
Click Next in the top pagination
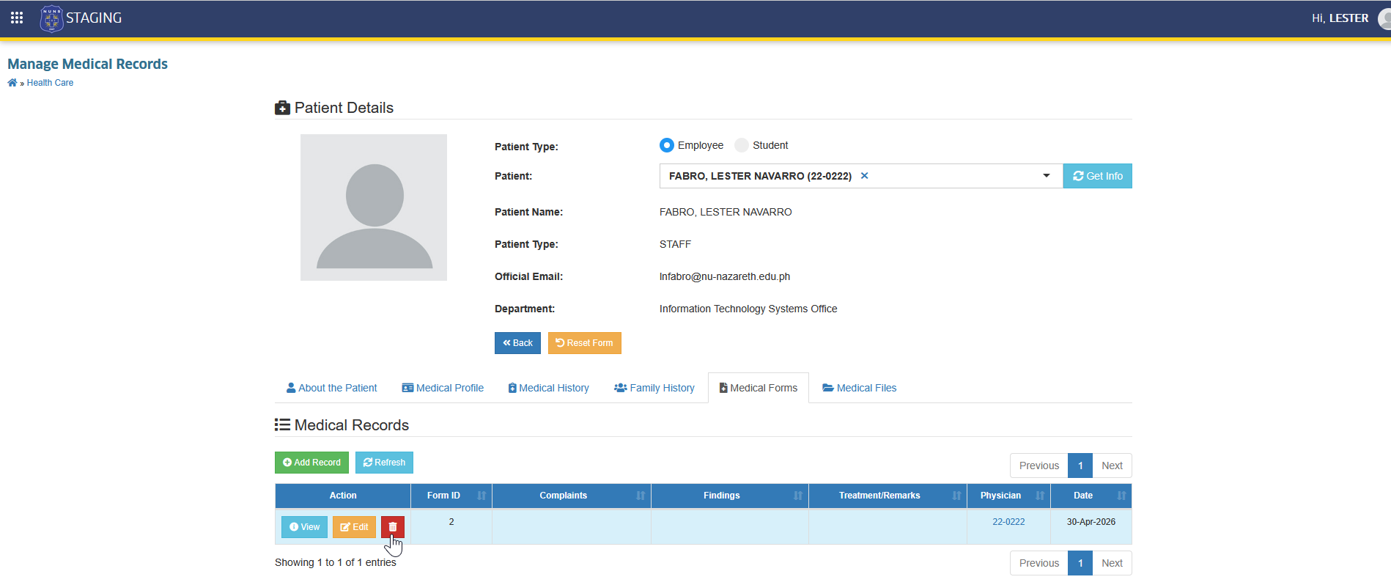[1112, 466]
